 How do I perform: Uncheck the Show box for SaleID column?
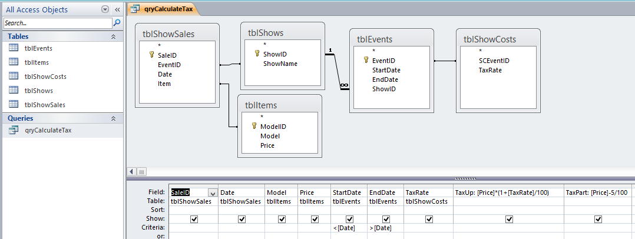coord(194,219)
